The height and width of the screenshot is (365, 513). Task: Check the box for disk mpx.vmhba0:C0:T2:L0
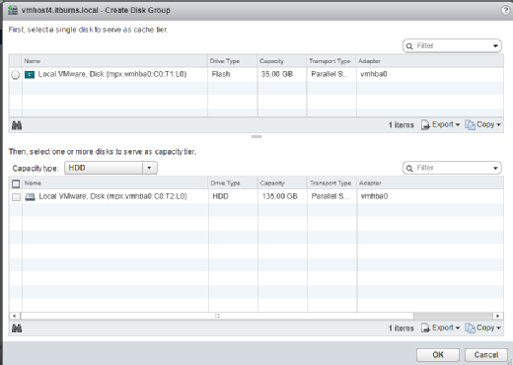[x=16, y=197]
